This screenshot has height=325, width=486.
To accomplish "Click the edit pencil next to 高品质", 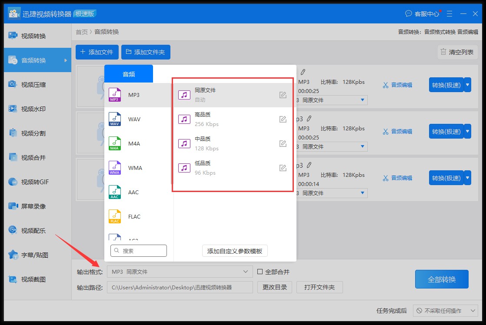I will [283, 119].
